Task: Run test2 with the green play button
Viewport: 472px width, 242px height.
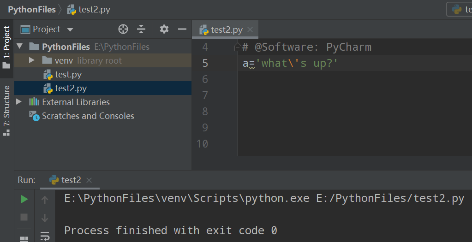Action: (24, 199)
